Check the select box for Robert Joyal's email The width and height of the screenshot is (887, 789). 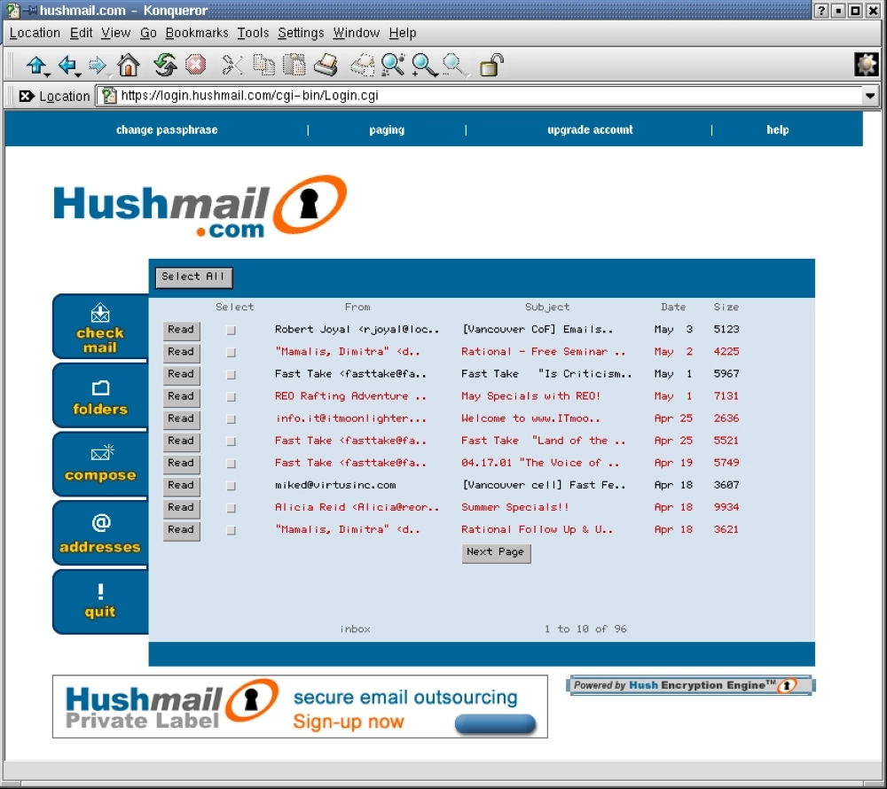tap(232, 329)
